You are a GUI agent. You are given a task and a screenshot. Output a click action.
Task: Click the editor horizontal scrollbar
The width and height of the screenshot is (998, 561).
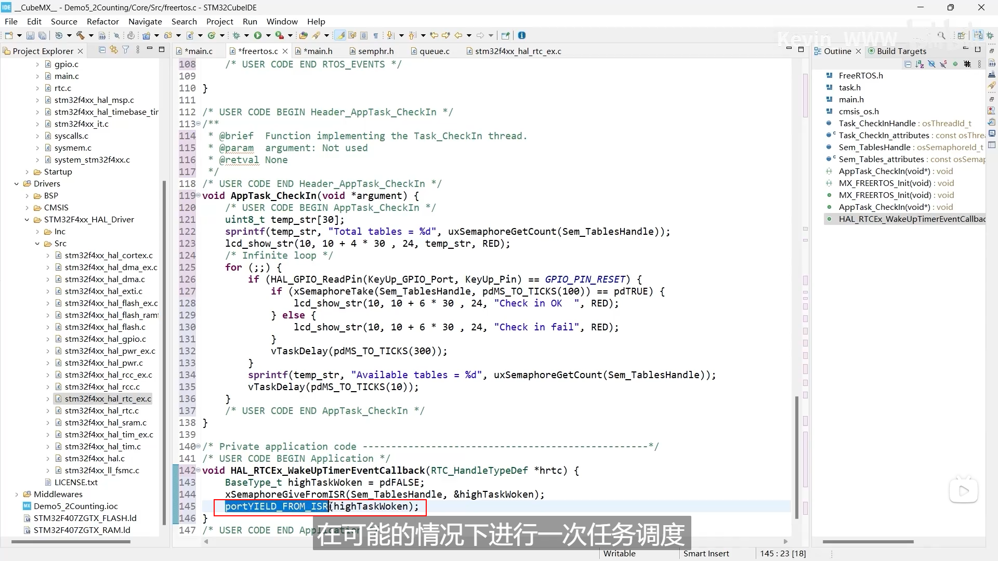pos(496,542)
